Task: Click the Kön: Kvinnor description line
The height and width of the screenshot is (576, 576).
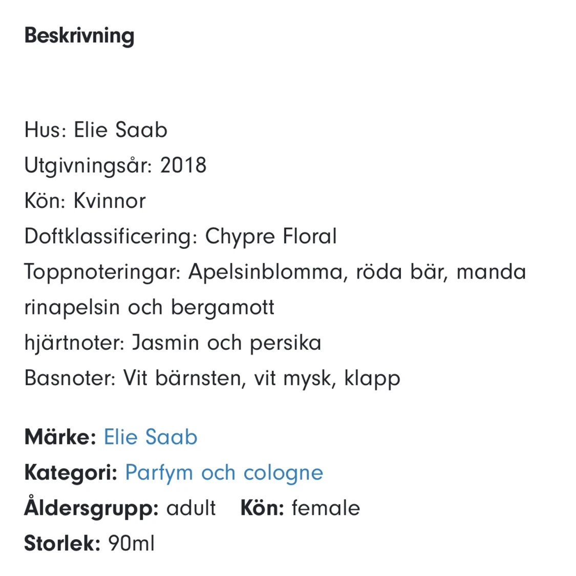Action: [x=85, y=201]
